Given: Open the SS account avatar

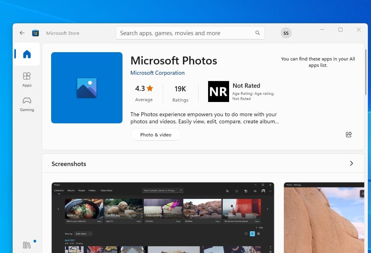Looking at the screenshot, I should coord(286,33).
